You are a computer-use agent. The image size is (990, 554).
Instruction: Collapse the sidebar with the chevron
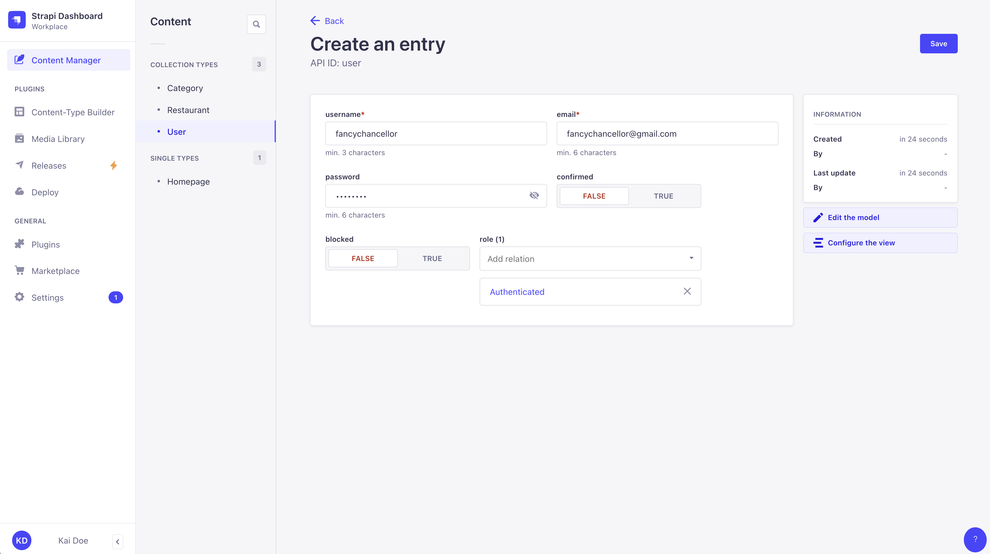coord(117,541)
